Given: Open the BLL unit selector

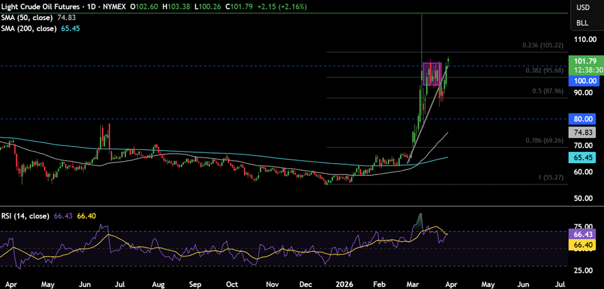Looking at the screenshot, I should pyautogui.click(x=583, y=23).
